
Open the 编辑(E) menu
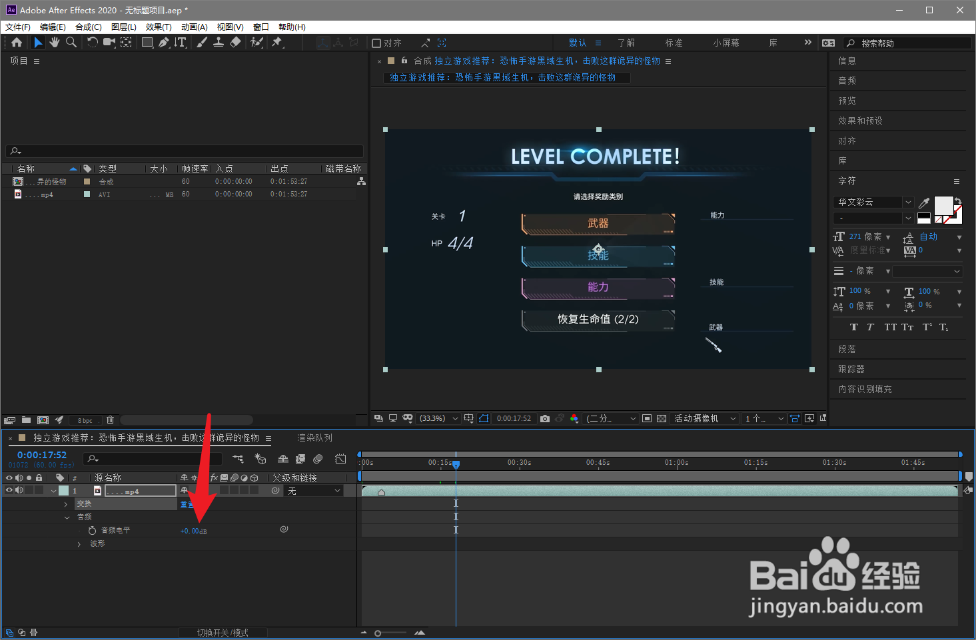click(x=53, y=27)
